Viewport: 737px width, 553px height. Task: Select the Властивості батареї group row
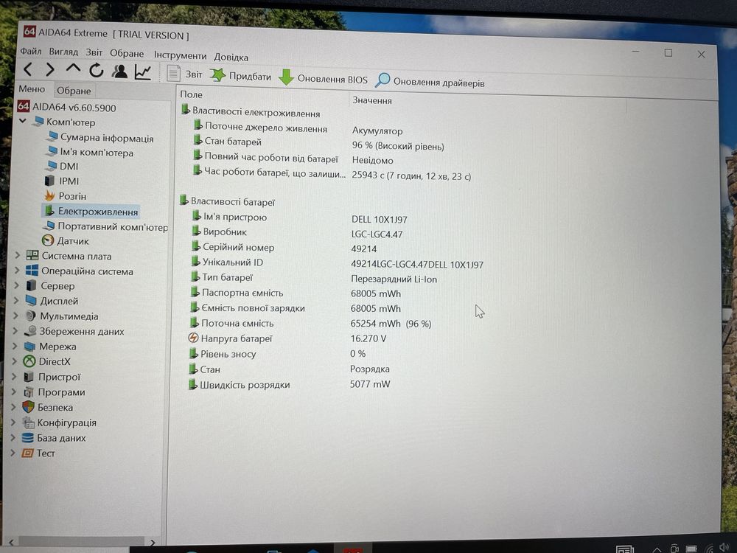coord(228,202)
